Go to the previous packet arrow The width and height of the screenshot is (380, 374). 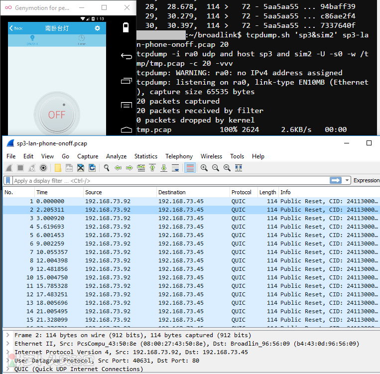pyautogui.click(x=118, y=168)
